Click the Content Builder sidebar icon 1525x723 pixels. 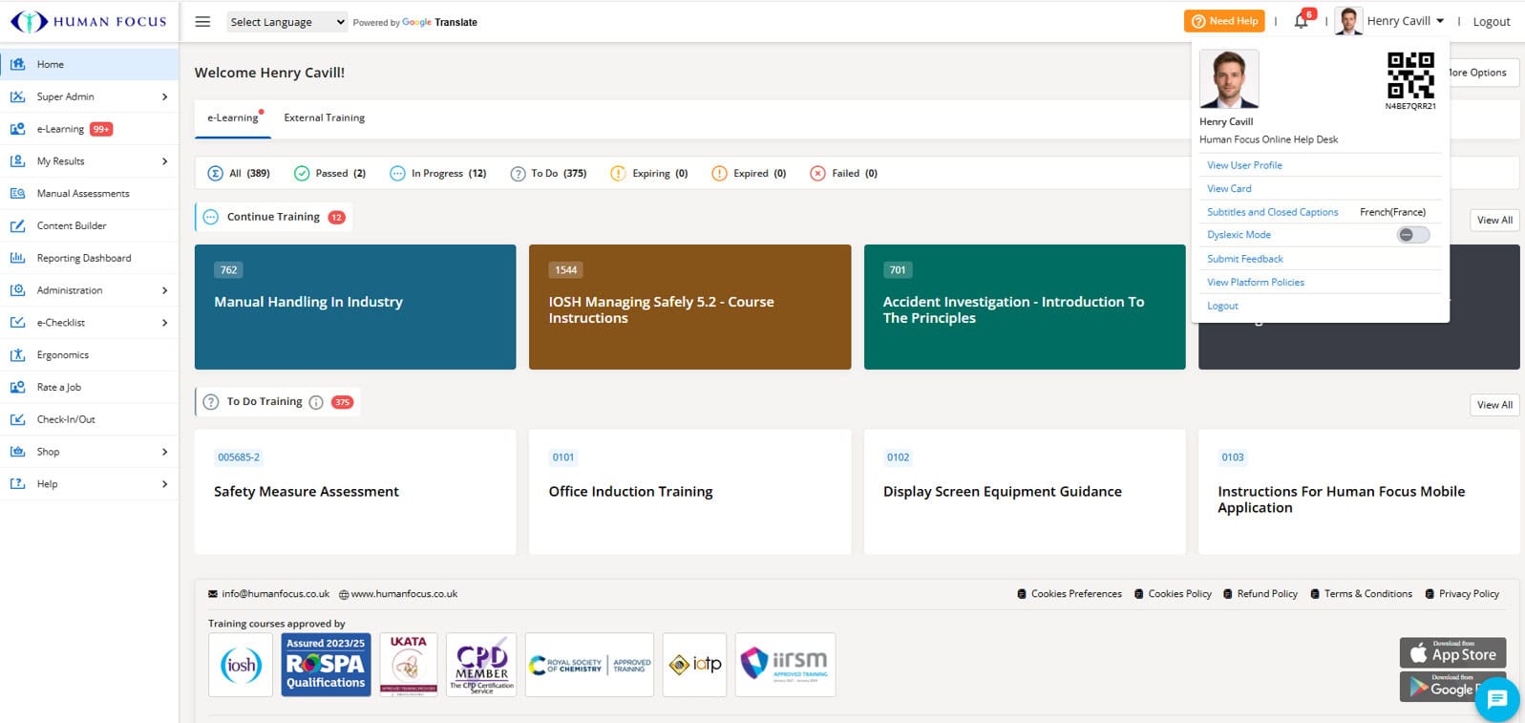(x=17, y=226)
